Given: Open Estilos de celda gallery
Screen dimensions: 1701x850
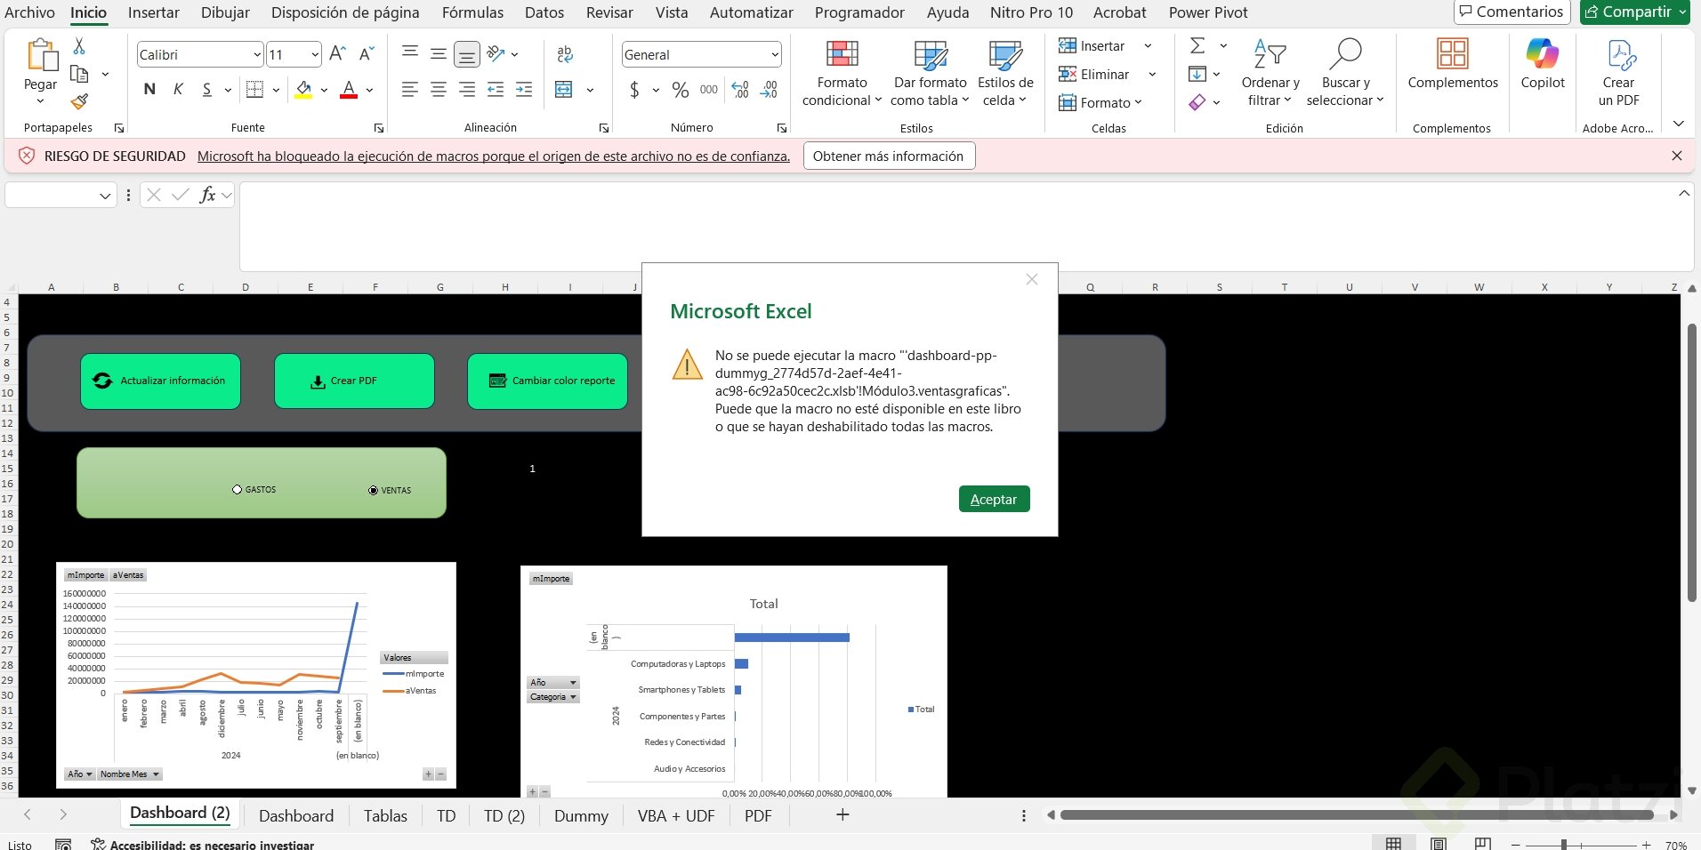Looking at the screenshot, I should (1005, 74).
